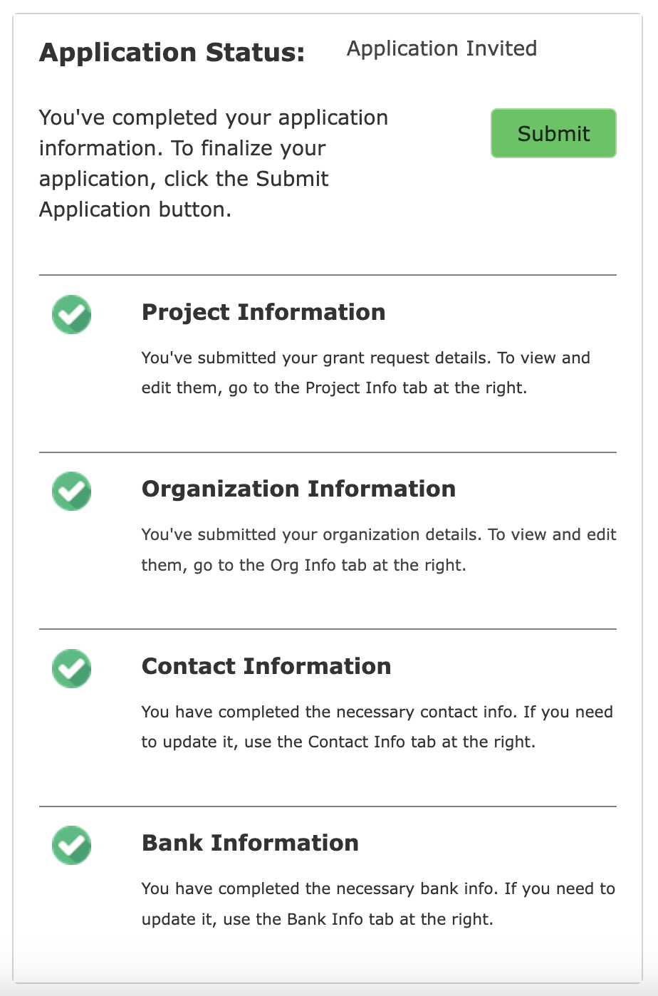Click the organization details description text
The image size is (658, 996).
[379, 549]
